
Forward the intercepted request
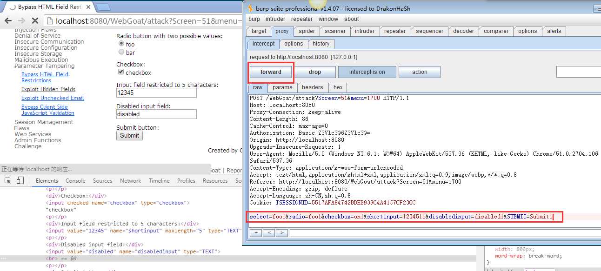click(x=271, y=72)
